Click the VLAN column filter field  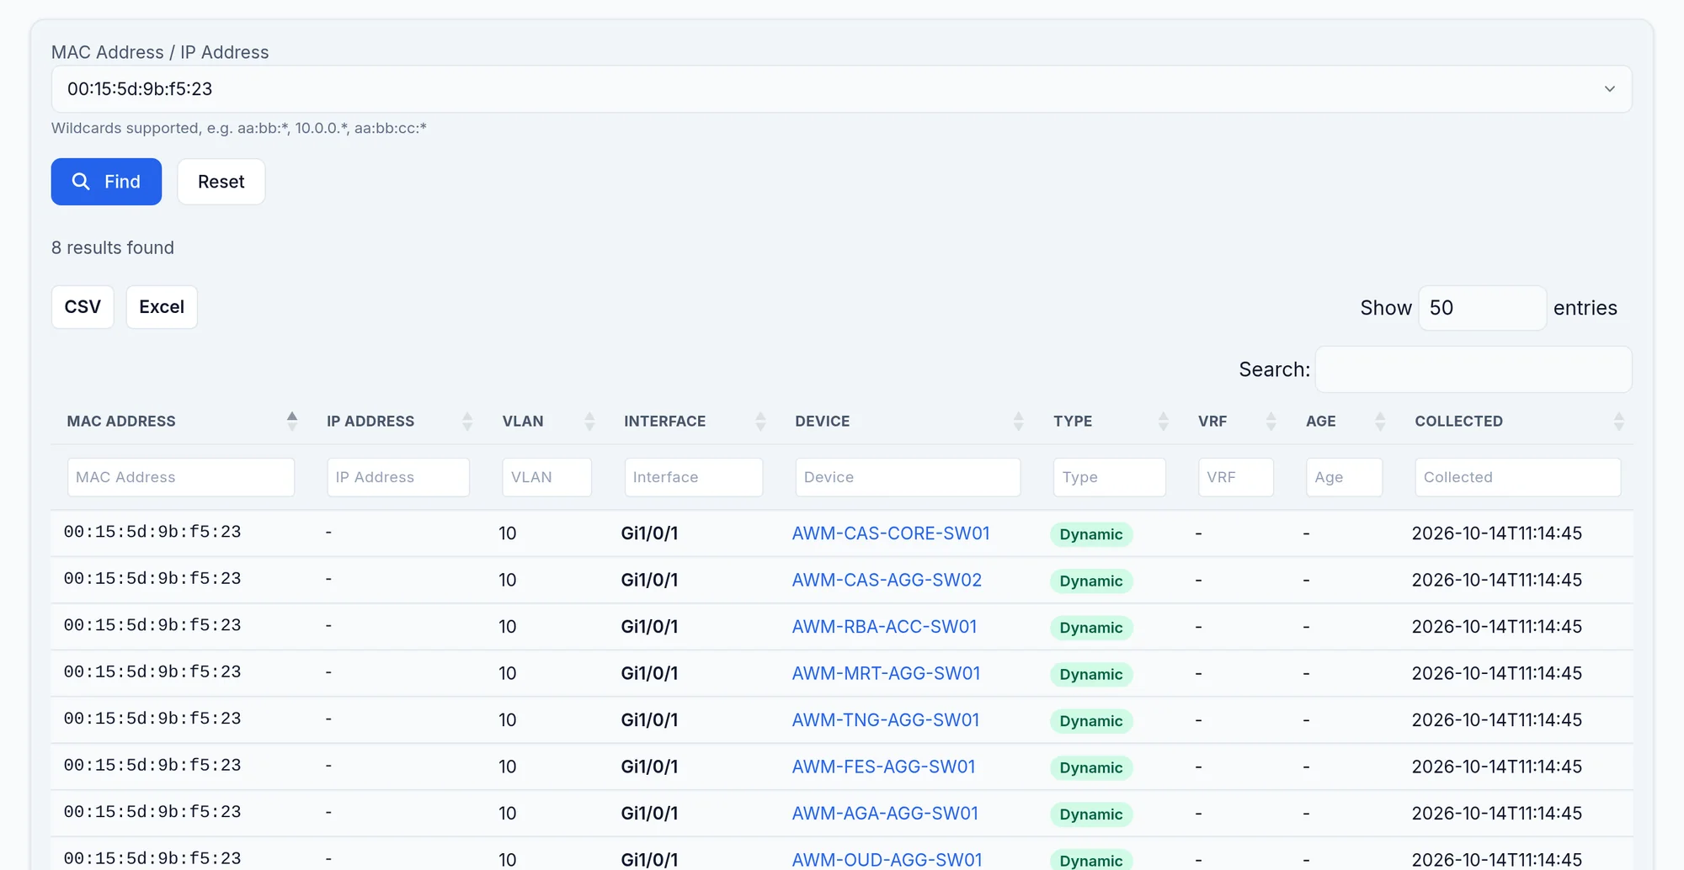pyautogui.click(x=547, y=477)
